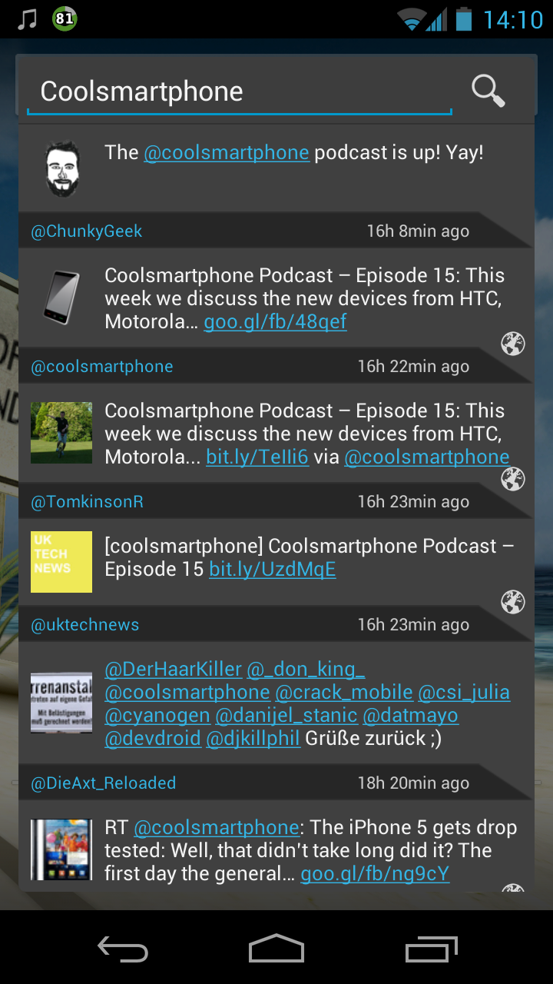The height and width of the screenshot is (984, 553).
Task: Tap the smartphone avatar of @coolsmartphone
Action: pos(61,297)
